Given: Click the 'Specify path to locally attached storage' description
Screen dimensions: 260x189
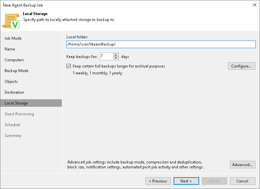Looking at the screenshot, I should coord(69,20).
